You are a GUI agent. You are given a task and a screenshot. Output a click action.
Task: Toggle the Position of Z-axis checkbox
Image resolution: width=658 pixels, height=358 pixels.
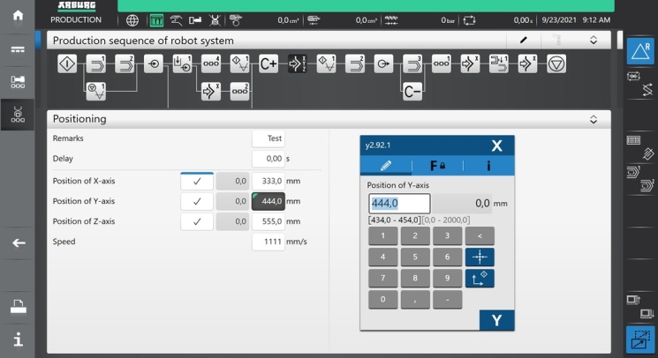[x=197, y=221]
